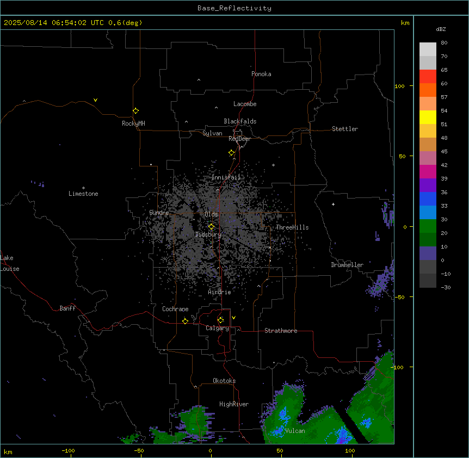Click the Okotoks label
This screenshot has height=458, width=469.
click(224, 381)
